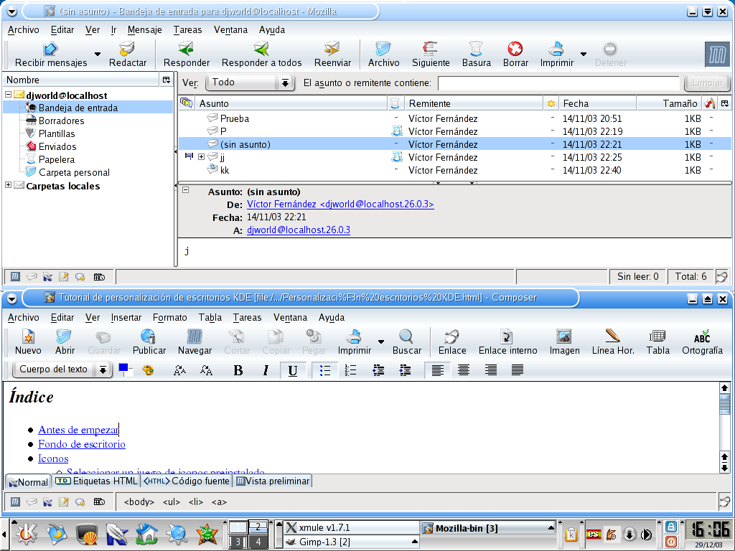Toggle align right in Composer

(x=490, y=371)
